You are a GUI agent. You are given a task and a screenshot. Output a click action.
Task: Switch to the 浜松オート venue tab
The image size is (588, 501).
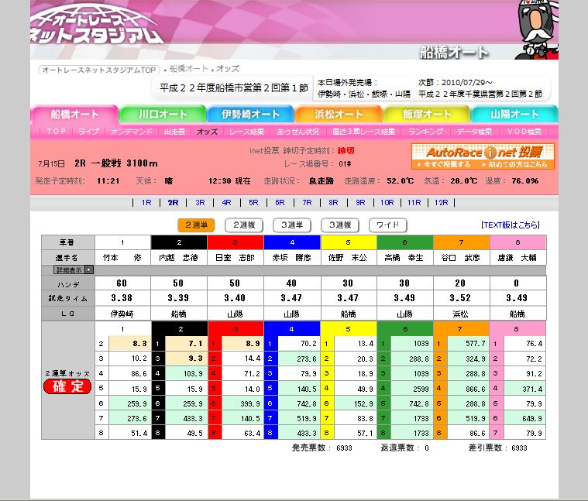point(339,115)
